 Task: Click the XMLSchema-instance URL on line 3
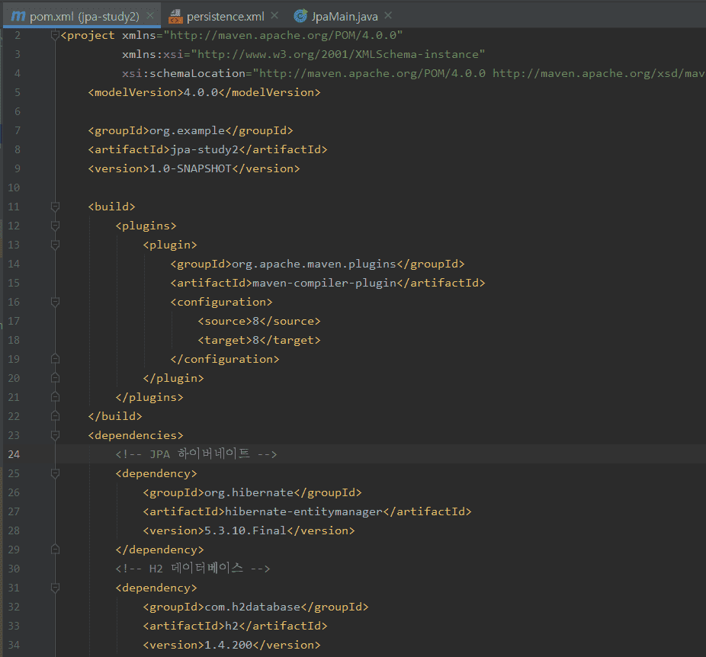338,54
